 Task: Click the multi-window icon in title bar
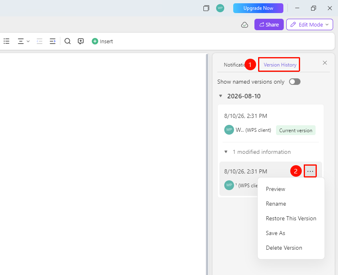click(206, 8)
